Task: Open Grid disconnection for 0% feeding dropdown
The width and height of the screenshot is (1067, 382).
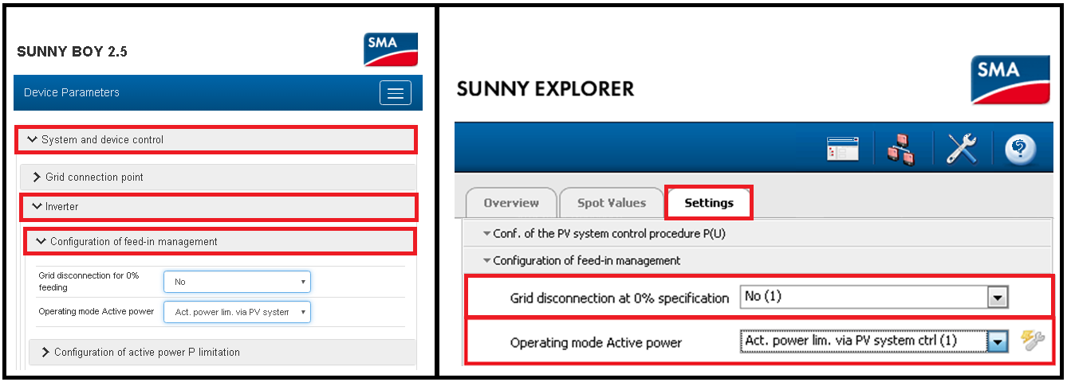Action: 237,282
